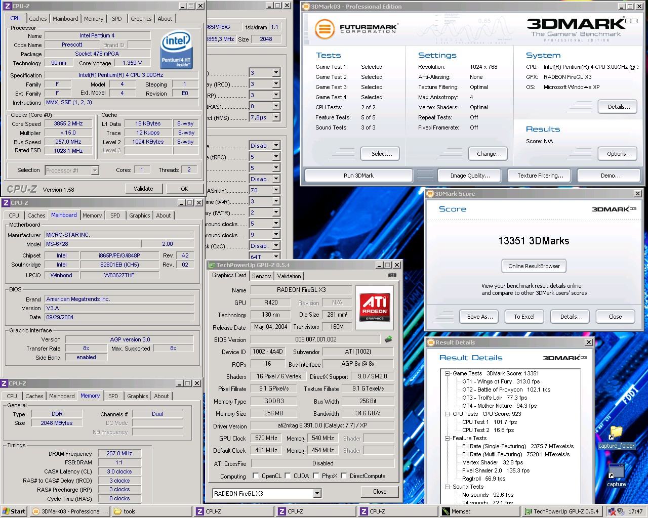
Task: Select GT1 - Wings of Fury result row
Action: click(501, 381)
